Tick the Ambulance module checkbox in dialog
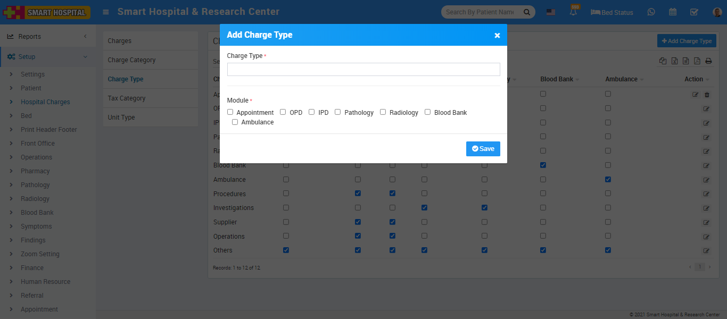Image resolution: width=727 pixels, height=319 pixels. [x=235, y=122]
